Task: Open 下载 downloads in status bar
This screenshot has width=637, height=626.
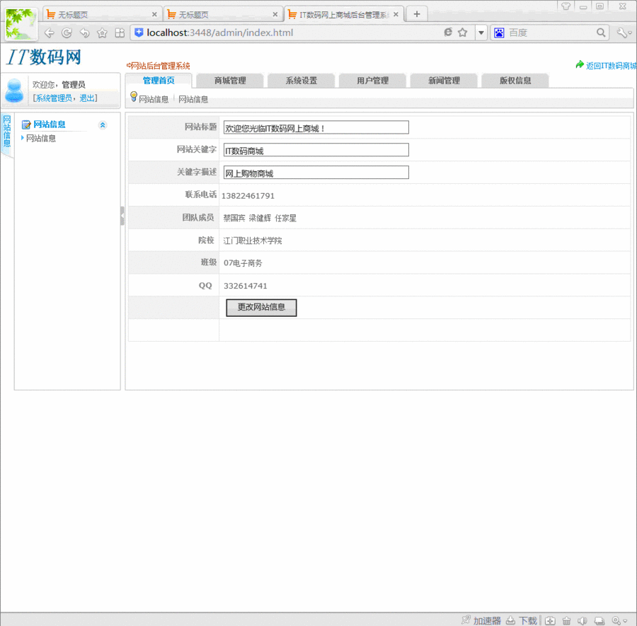Action: (x=522, y=620)
